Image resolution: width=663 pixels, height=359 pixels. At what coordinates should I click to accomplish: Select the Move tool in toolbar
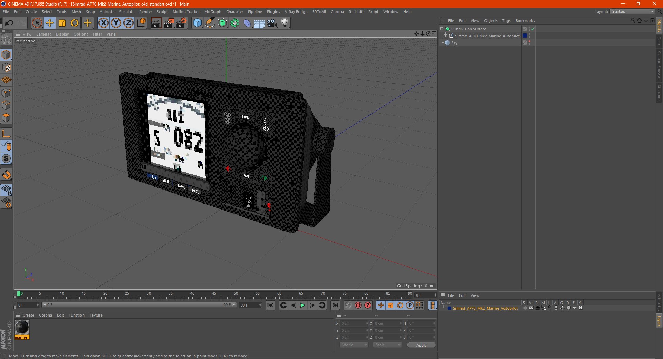click(50, 23)
